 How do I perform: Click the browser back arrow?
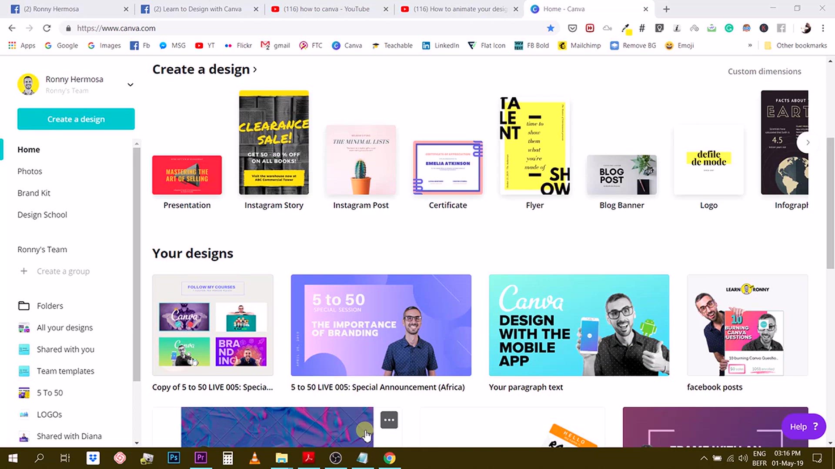click(x=12, y=28)
